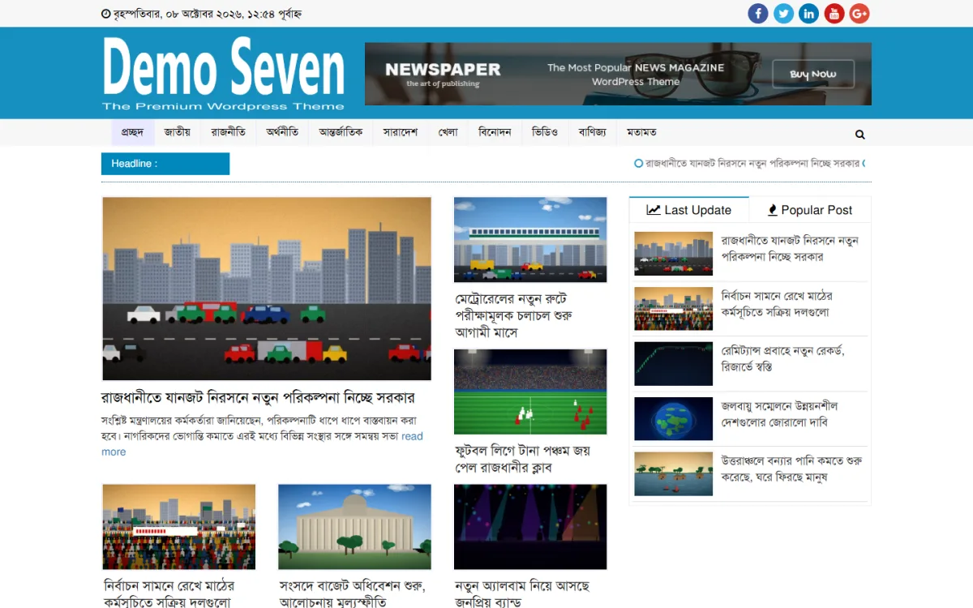Click the Demo Seven site logo
The image size is (973, 608).
click(x=224, y=74)
